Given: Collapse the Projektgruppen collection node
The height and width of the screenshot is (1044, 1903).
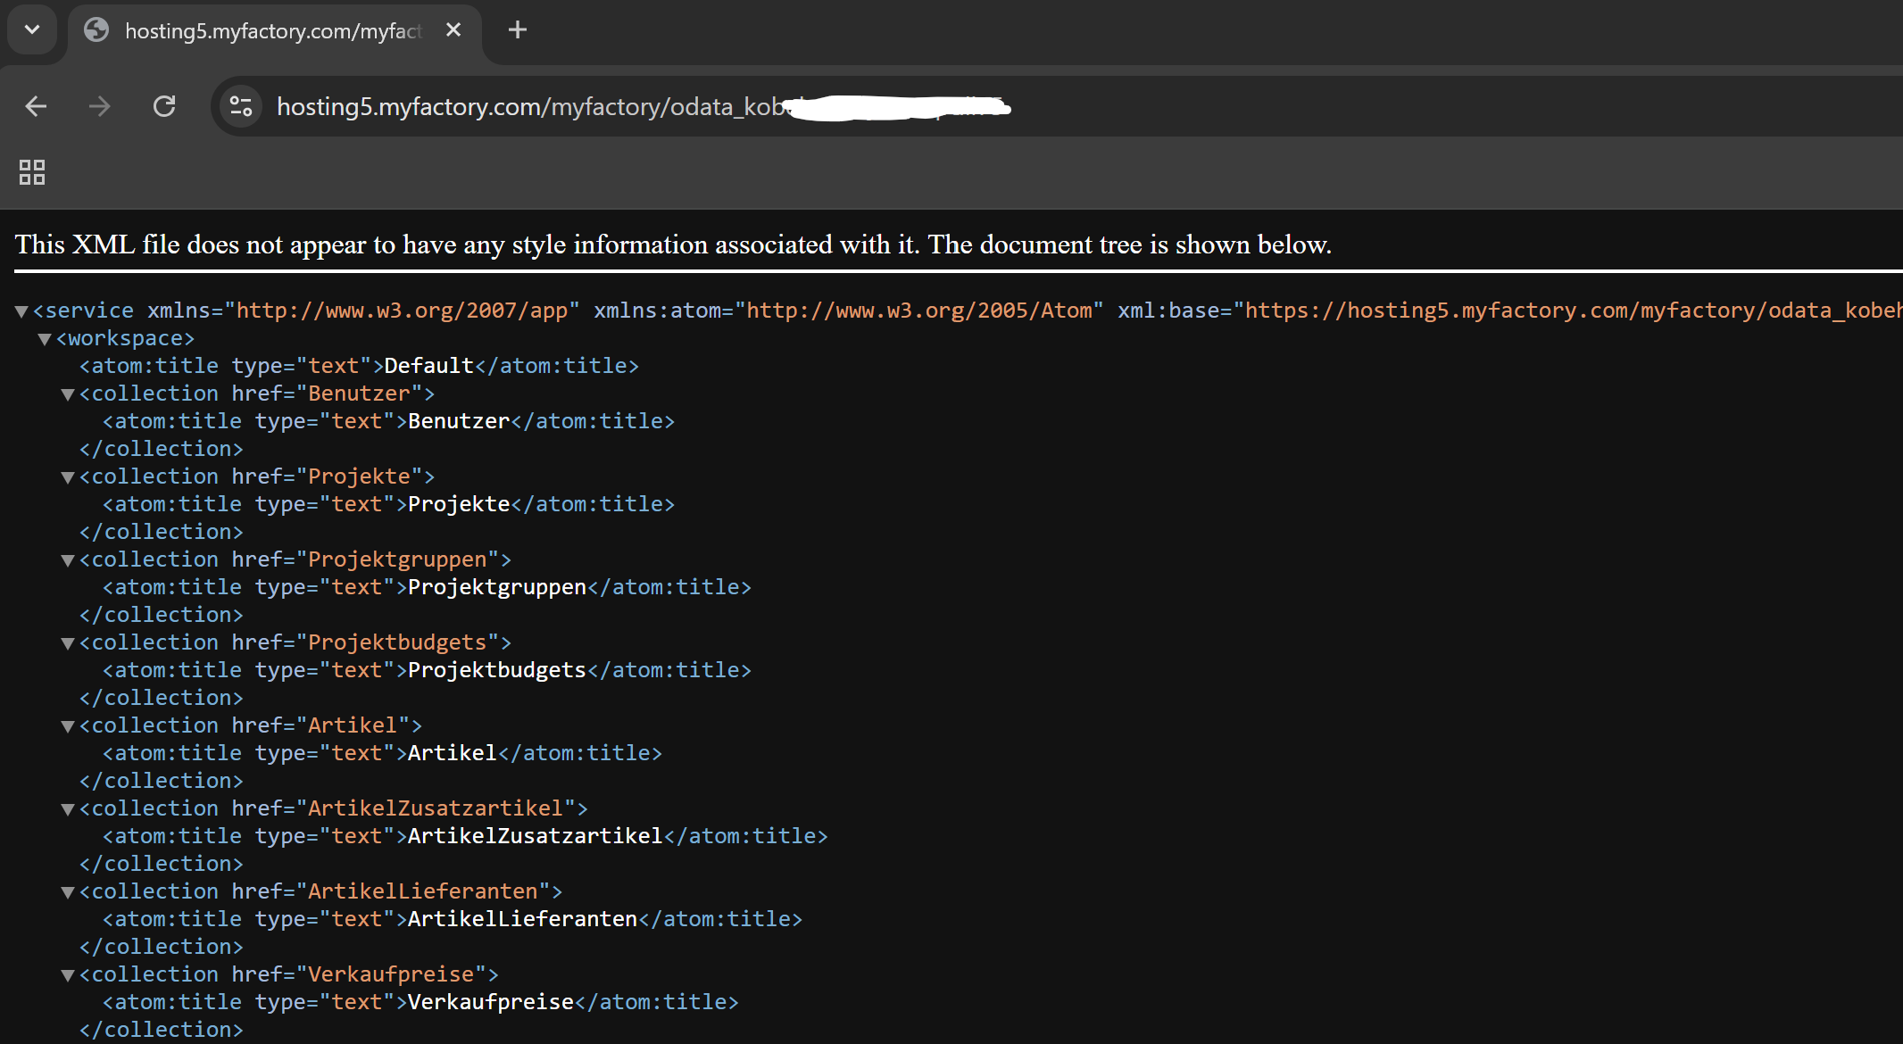Looking at the screenshot, I should 68,560.
